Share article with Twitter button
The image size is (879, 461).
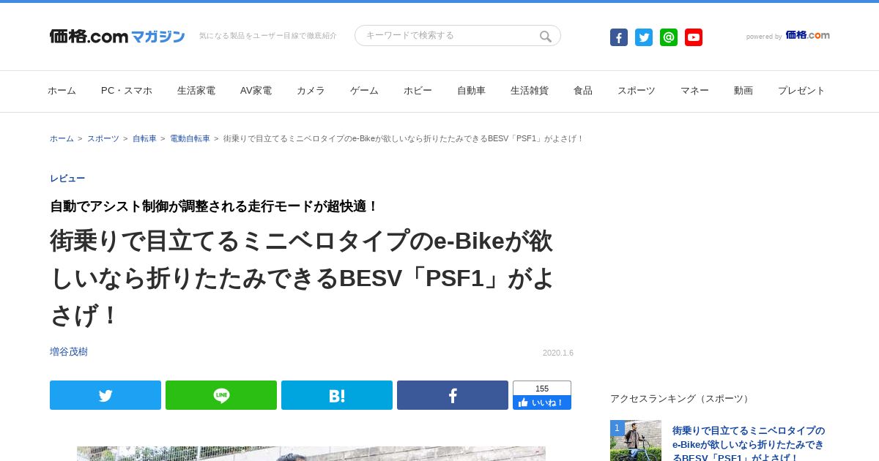105,395
